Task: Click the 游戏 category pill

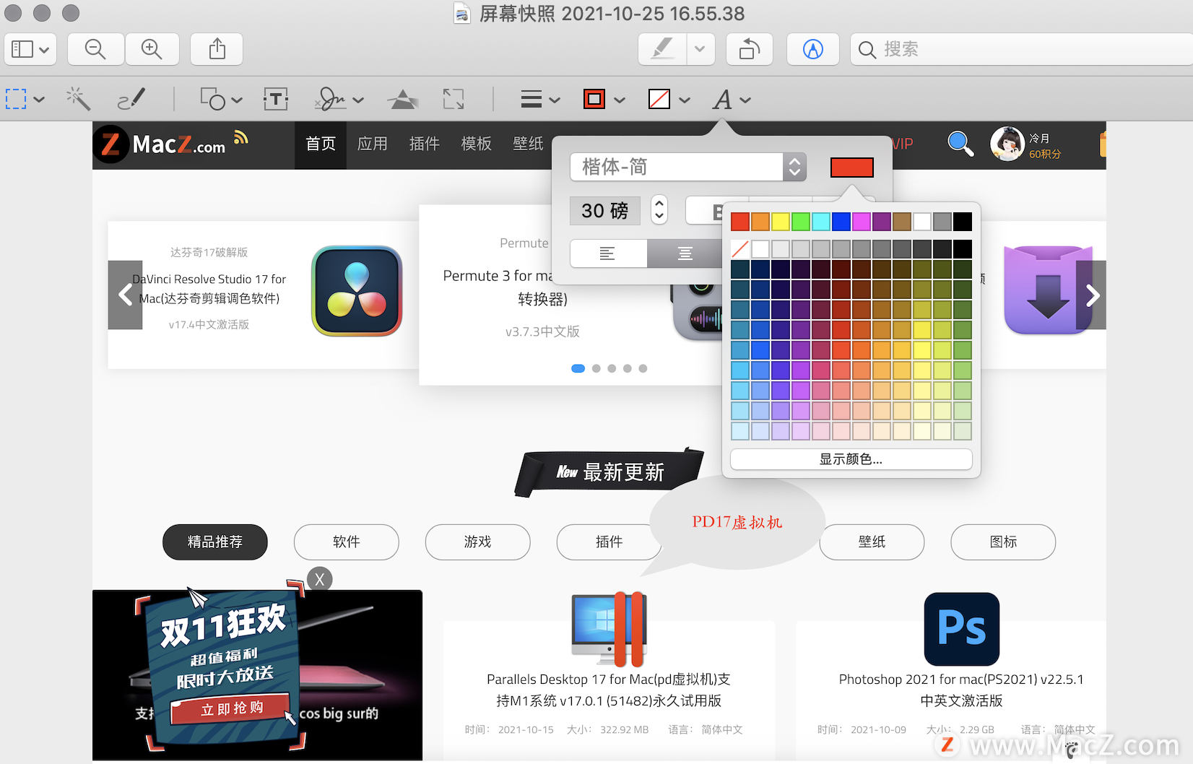Action: [x=478, y=542]
